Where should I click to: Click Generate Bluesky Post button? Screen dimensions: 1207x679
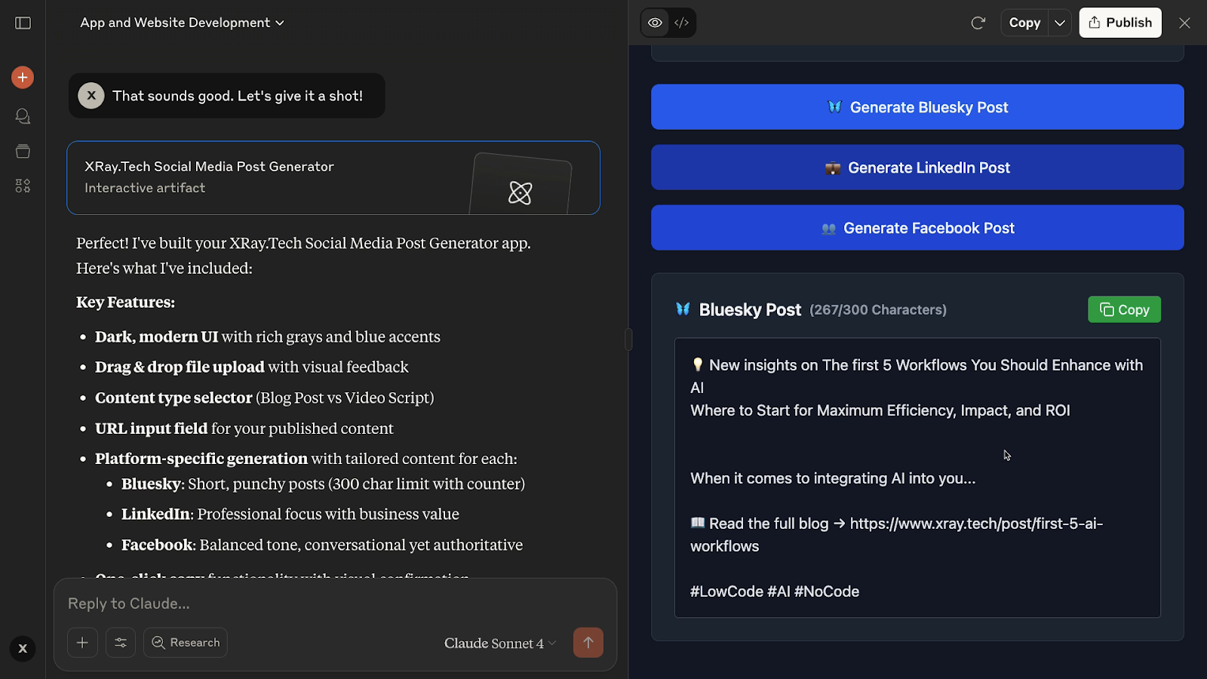917,107
